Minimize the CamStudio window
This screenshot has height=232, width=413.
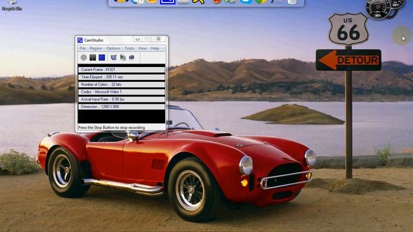(x=137, y=39)
